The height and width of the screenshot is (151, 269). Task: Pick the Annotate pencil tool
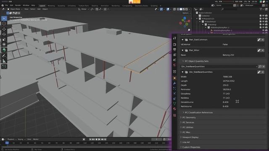click(4, 55)
